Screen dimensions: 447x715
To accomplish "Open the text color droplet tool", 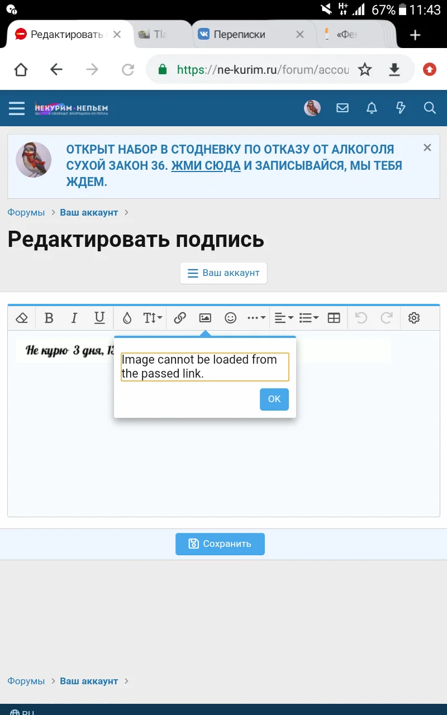I will [x=127, y=317].
